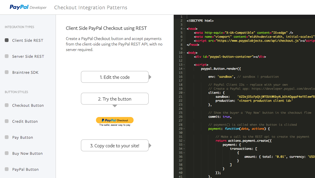Collapse the head tag fold arrow on line 4
The width and height of the screenshot is (315, 178).
coord(184,29)
